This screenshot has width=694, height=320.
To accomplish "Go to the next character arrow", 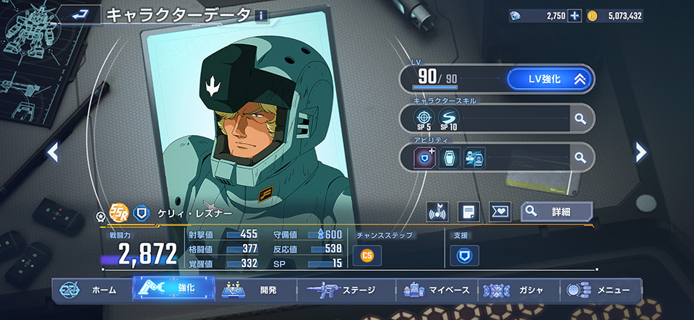I will tap(641, 152).
